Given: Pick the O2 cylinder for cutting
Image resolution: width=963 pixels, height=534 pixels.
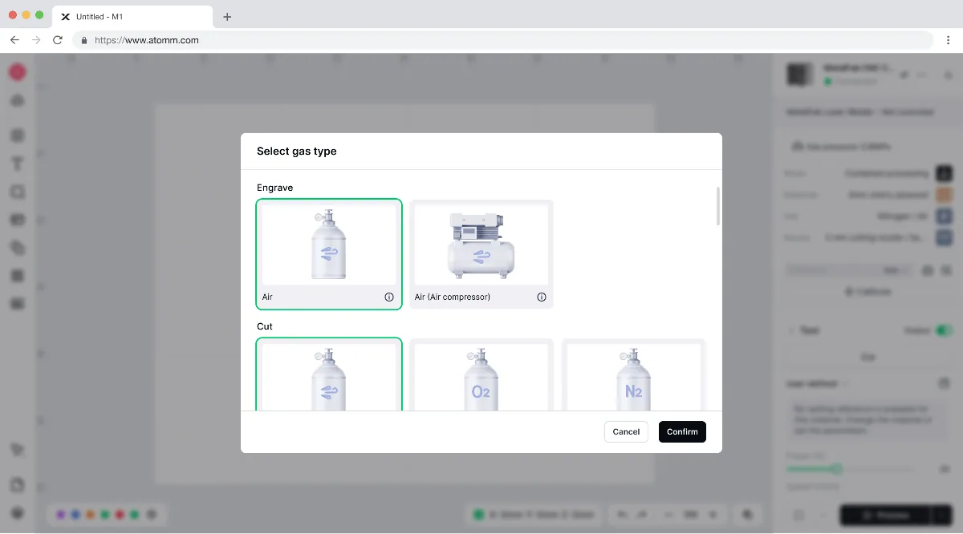Looking at the screenshot, I should pos(481,374).
